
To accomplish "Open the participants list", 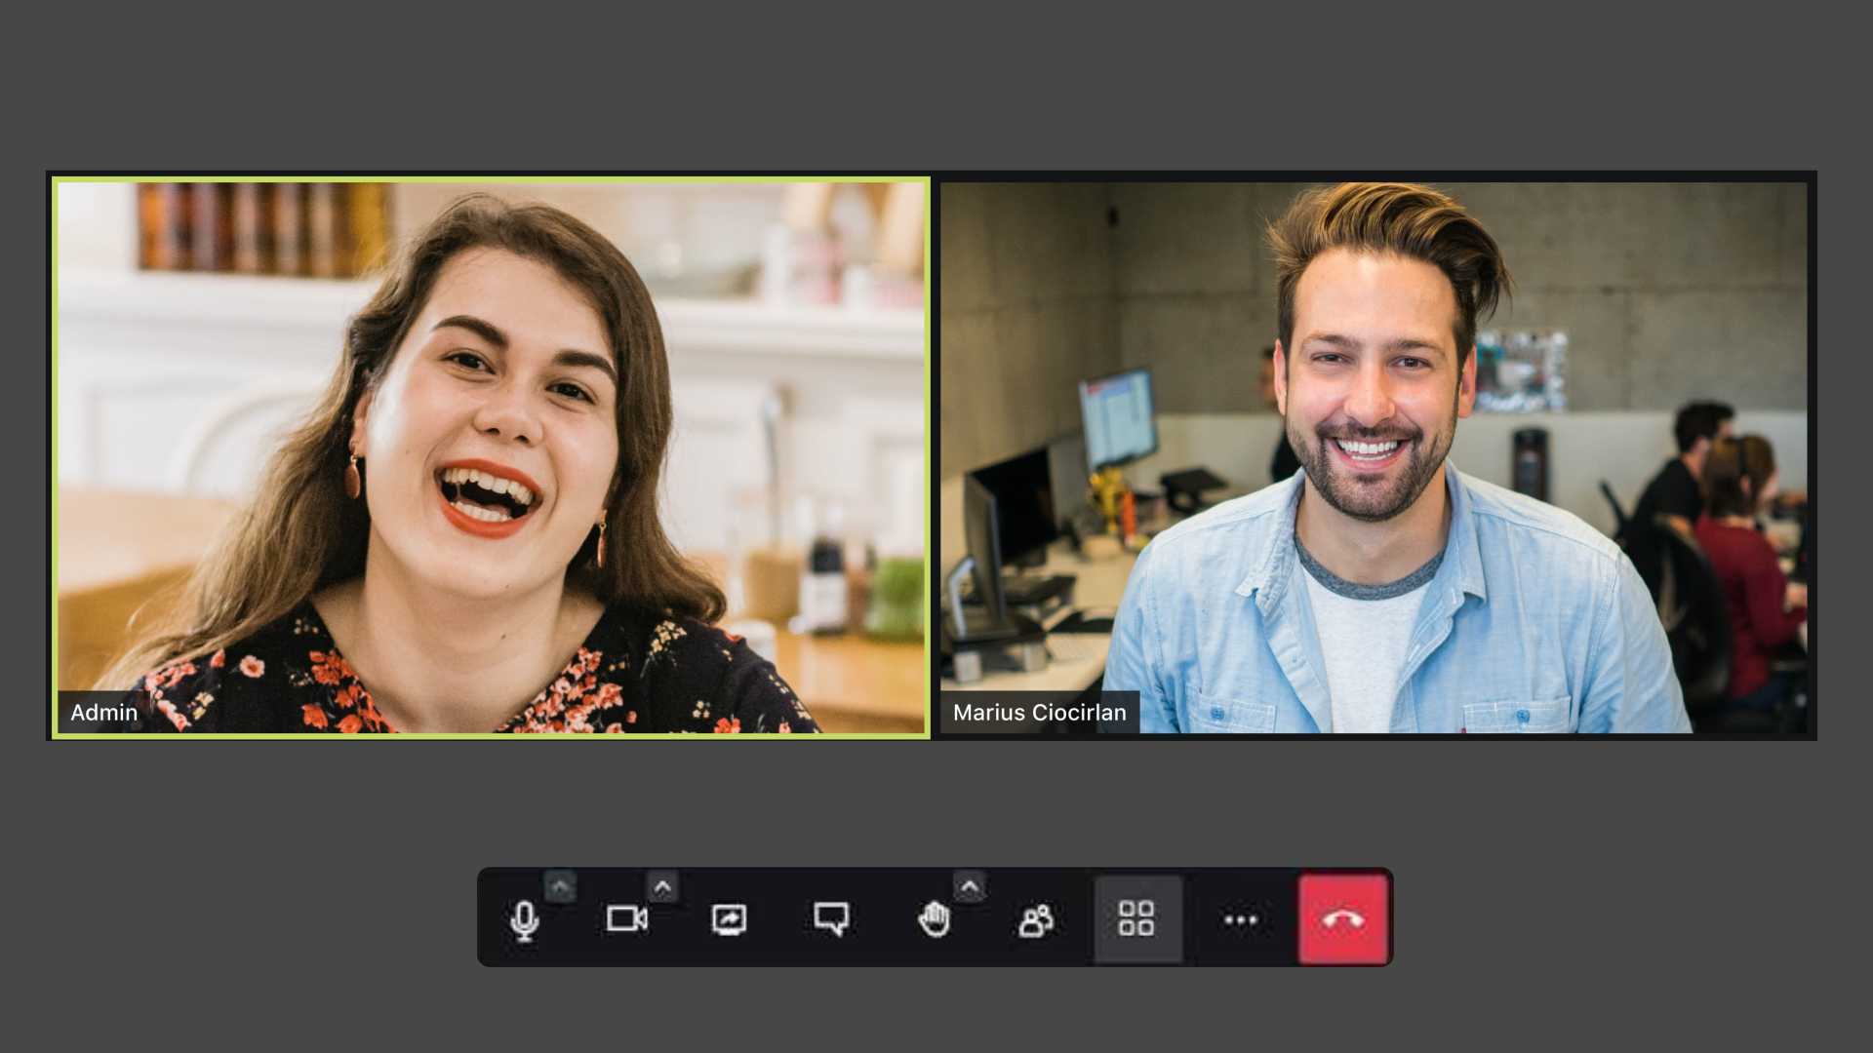I will point(1036,919).
